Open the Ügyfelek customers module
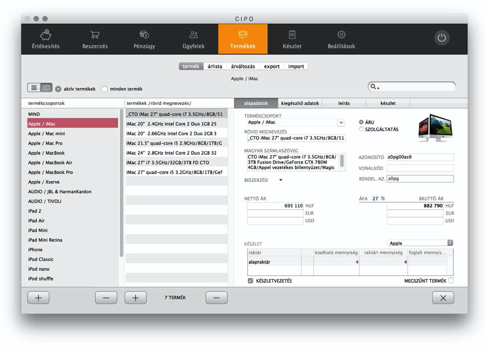Viewport: 486px width, 349px height. coord(193,39)
